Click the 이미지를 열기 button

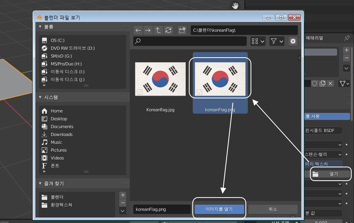tap(219, 209)
